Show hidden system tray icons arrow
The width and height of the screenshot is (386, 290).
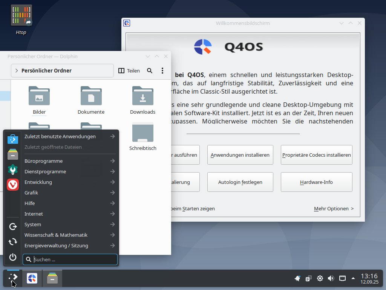point(353,278)
